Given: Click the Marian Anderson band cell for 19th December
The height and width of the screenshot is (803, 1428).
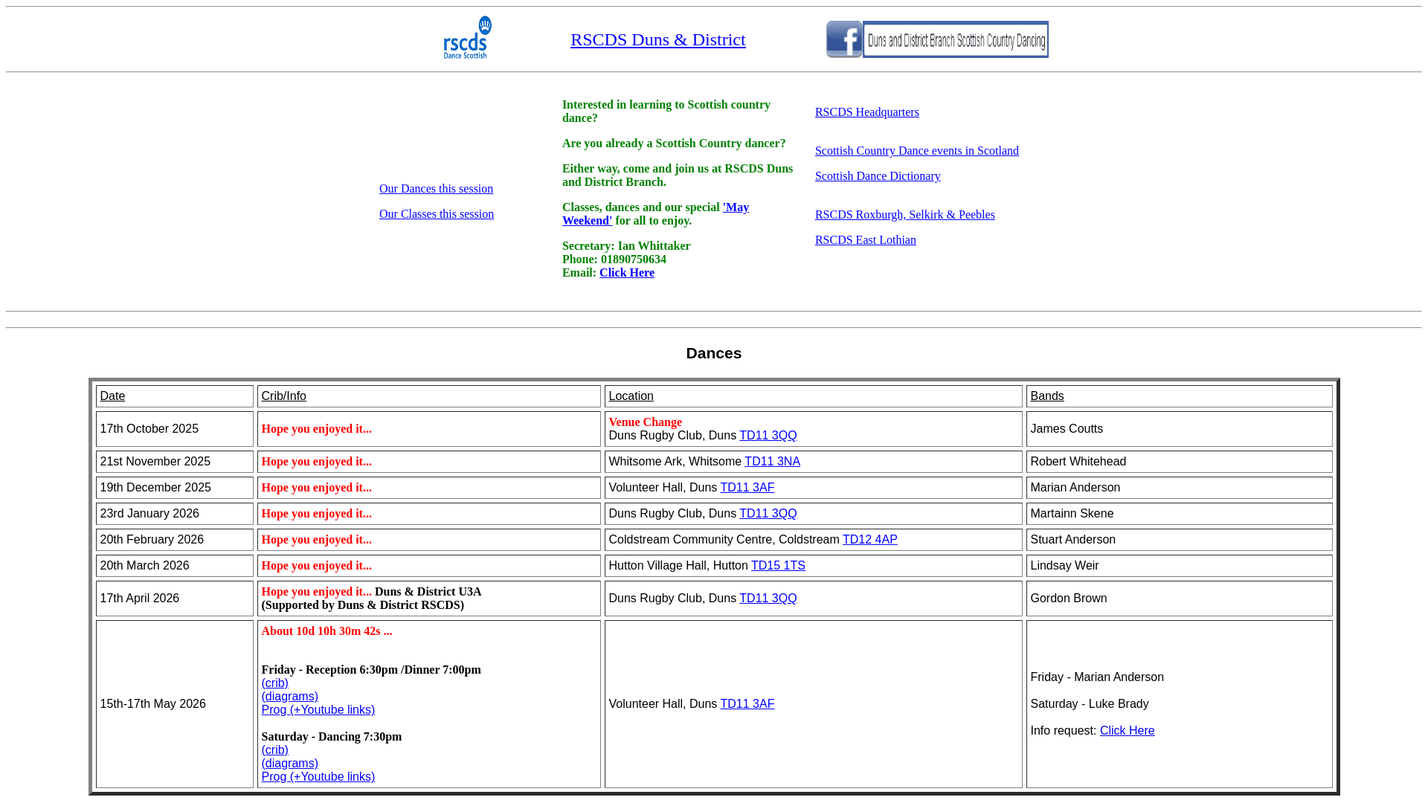Looking at the screenshot, I should click(x=1180, y=488).
